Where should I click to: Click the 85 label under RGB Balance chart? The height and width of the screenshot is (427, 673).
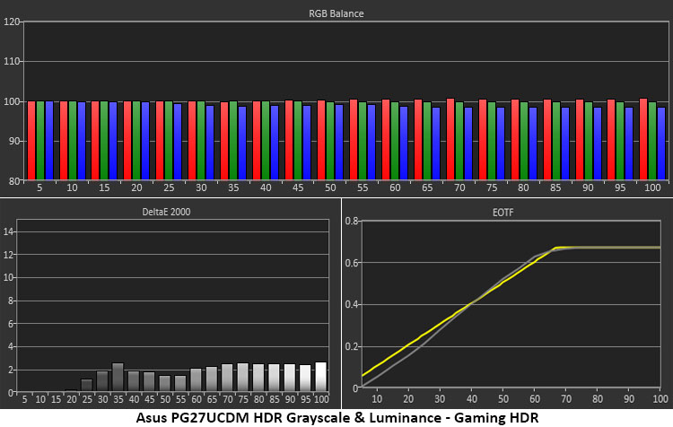click(555, 187)
